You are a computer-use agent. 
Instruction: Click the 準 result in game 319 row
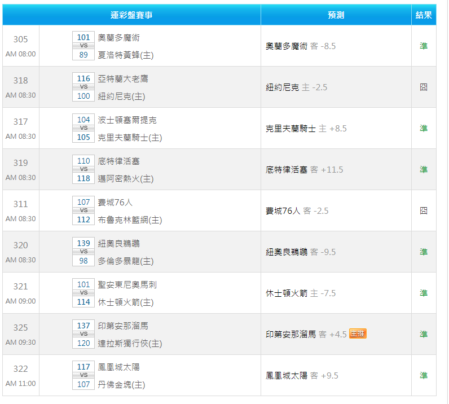pyautogui.click(x=424, y=170)
